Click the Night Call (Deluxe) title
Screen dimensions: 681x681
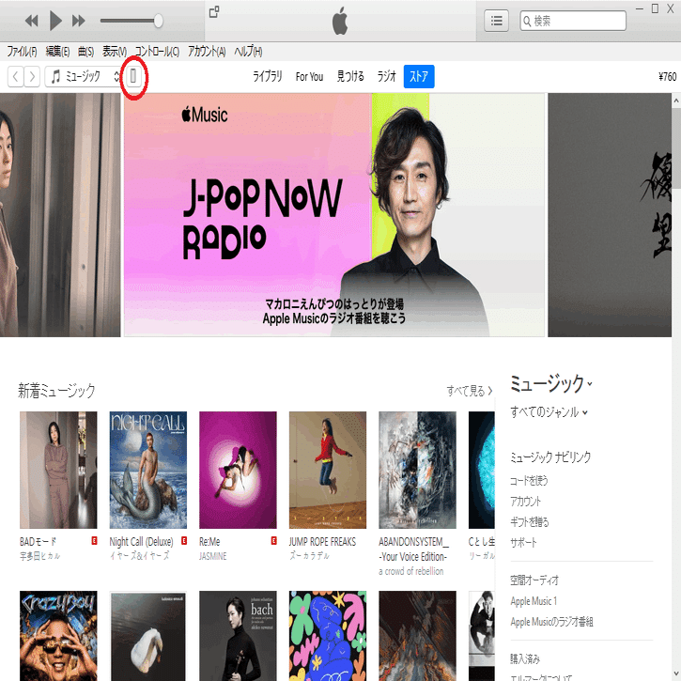(x=141, y=542)
